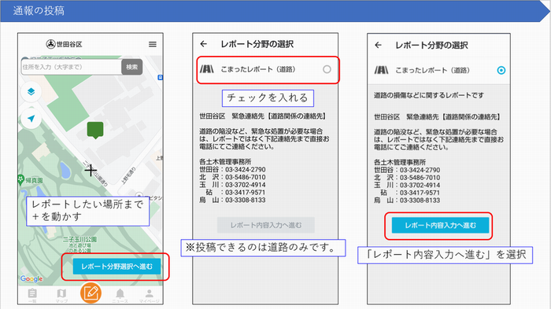Select the green report marker on map
The width and height of the screenshot is (551, 309).
coord(95,131)
